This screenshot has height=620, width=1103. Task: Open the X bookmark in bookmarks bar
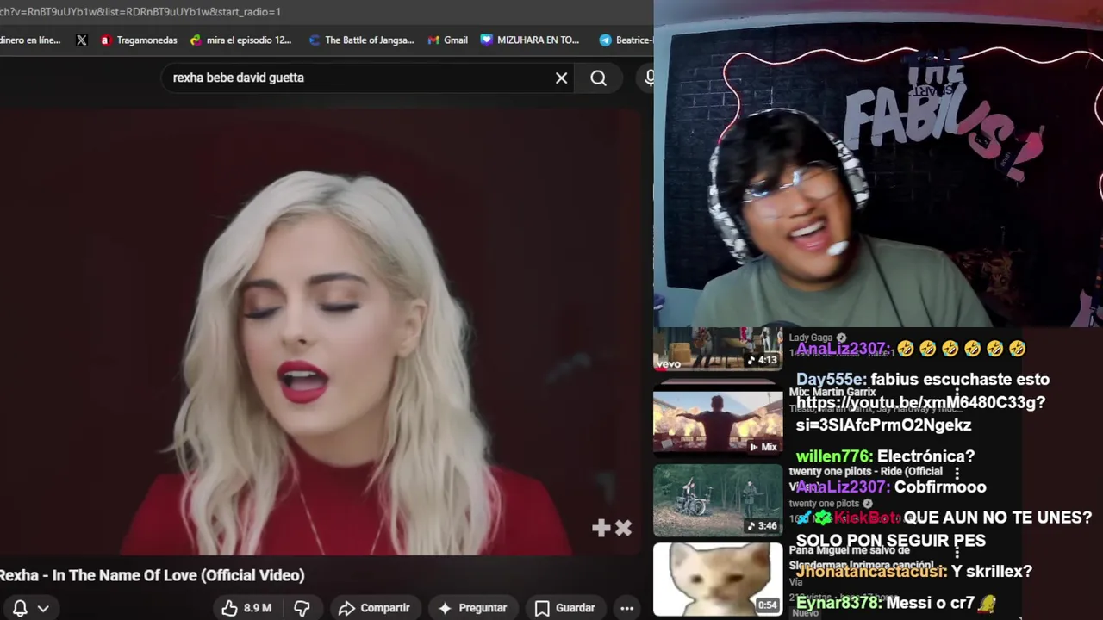pyautogui.click(x=82, y=40)
